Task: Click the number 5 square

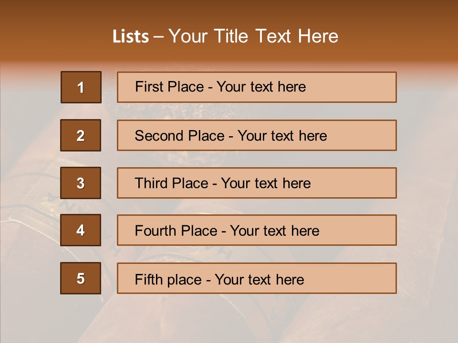Action: pyautogui.click(x=81, y=278)
